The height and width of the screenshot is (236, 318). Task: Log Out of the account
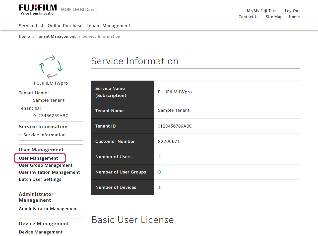pos(292,11)
